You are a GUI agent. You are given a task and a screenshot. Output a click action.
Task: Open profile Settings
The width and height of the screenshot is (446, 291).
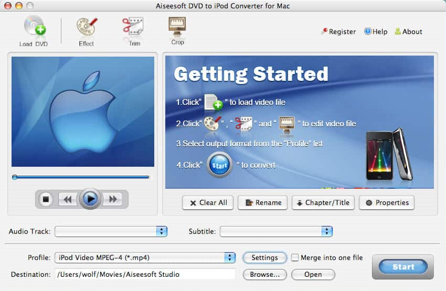264,258
